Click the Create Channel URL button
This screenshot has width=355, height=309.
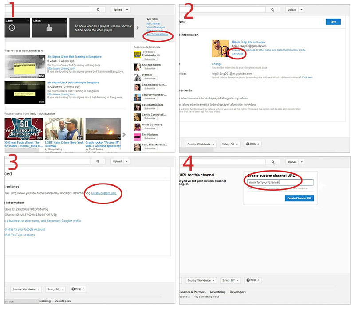(x=299, y=198)
